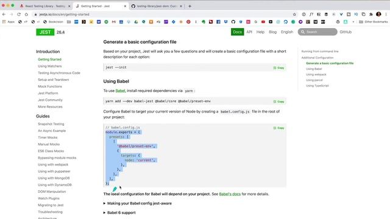Open the English language selector
Image resolution: width=390 pixels, height=219 pixels.
(287, 32)
